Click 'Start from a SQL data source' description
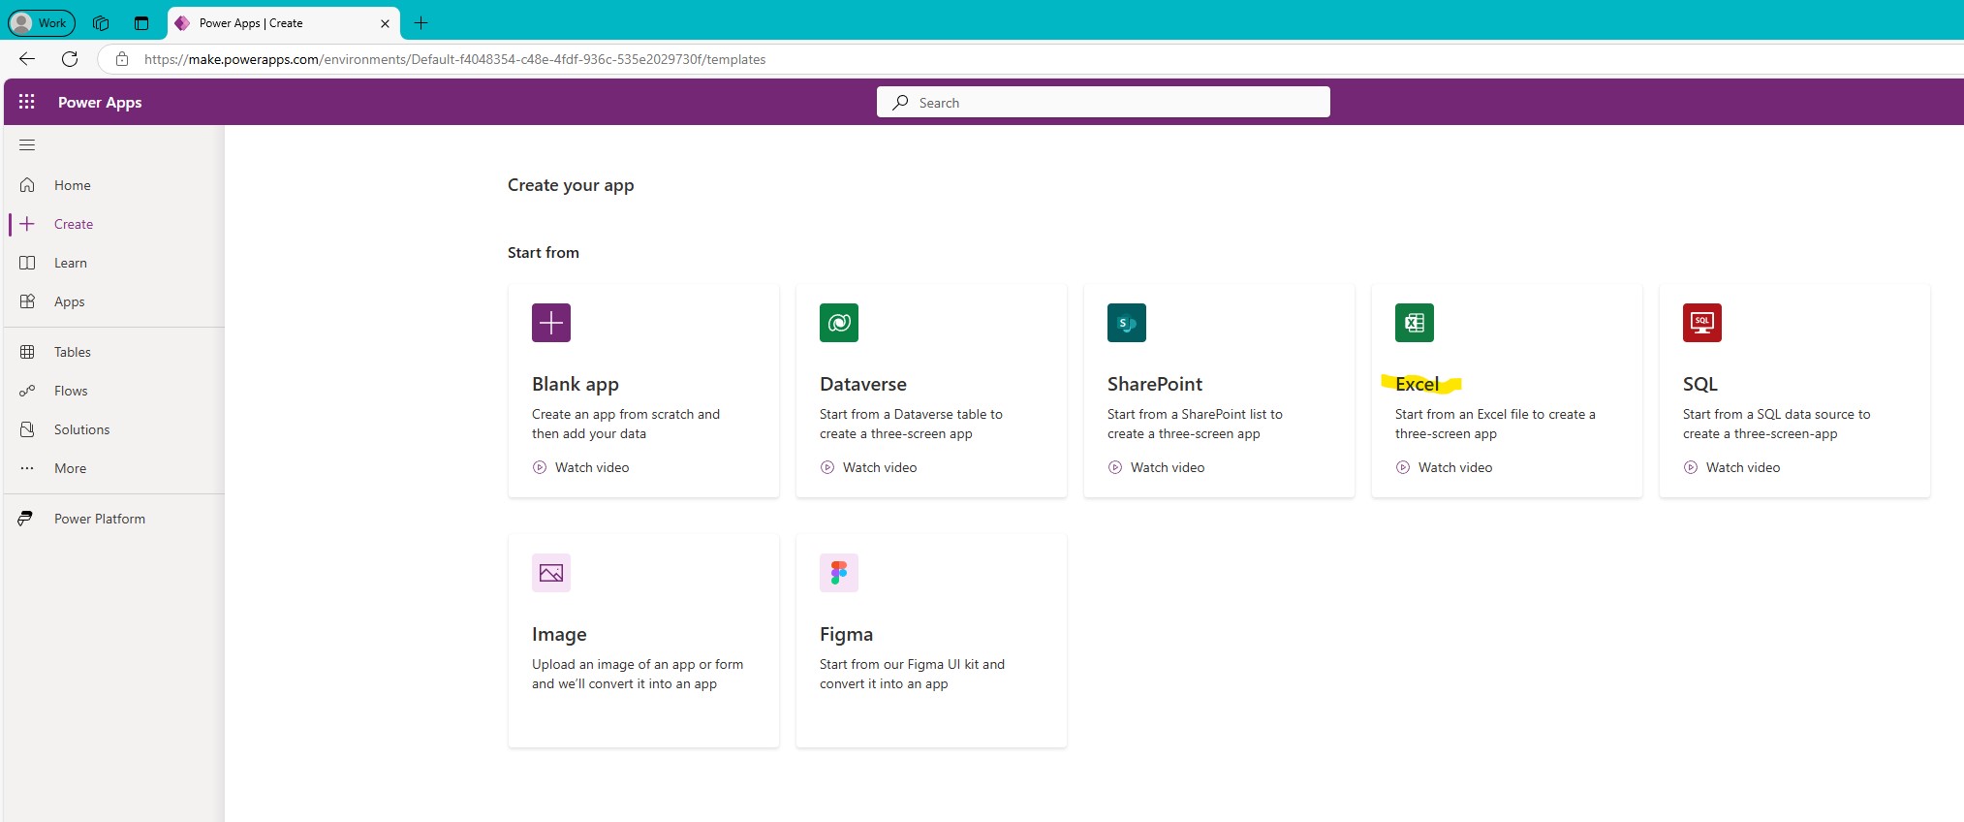This screenshot has width=1964, height=822. point(1777,424)
